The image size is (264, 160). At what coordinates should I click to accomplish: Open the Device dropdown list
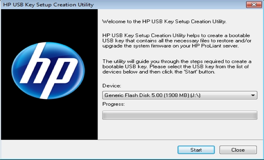[x=180, y=95]
